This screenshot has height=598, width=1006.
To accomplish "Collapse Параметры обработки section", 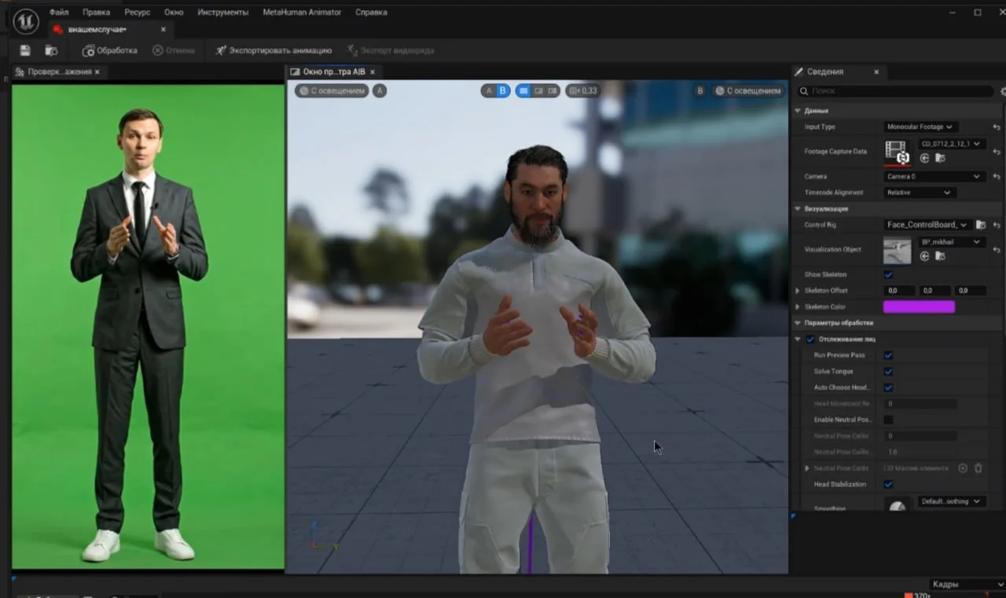I will coord(799,323).
